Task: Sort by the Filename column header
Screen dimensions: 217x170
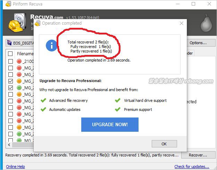Action: pyautogui.click(x=25, y=54)
